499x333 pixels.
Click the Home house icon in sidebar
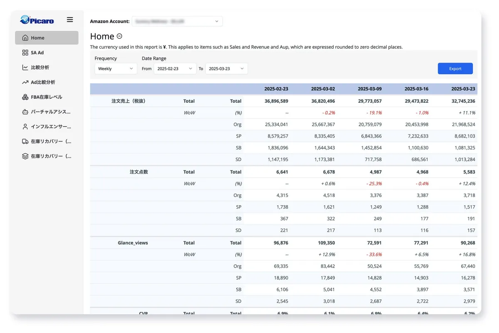pyautogui.click(x=25, y=38)
